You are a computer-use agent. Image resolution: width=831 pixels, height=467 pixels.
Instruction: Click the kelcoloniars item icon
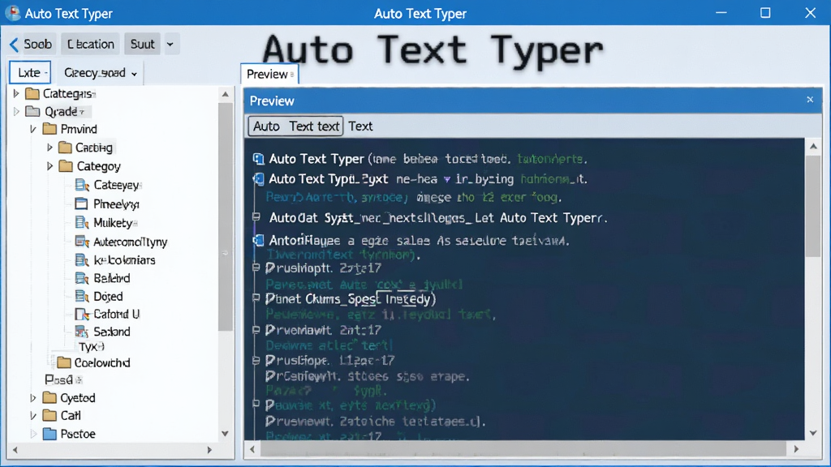pos(82,260)
